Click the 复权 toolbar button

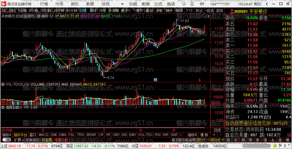pyautogui.click(x=140, y=11)
